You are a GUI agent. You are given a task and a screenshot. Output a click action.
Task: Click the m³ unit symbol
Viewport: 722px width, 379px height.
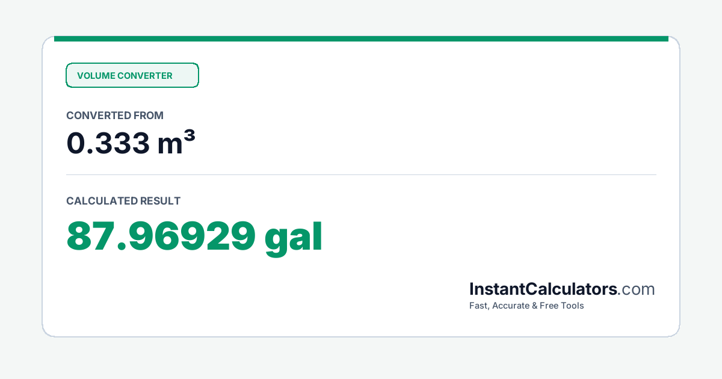tap(177, 143)
